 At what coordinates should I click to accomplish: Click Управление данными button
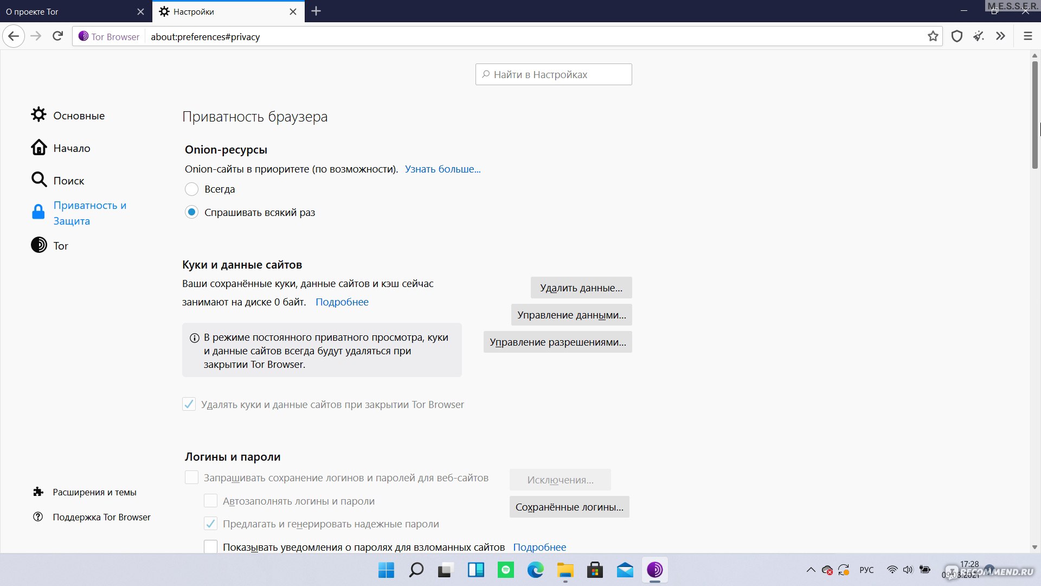click(571, 314)
